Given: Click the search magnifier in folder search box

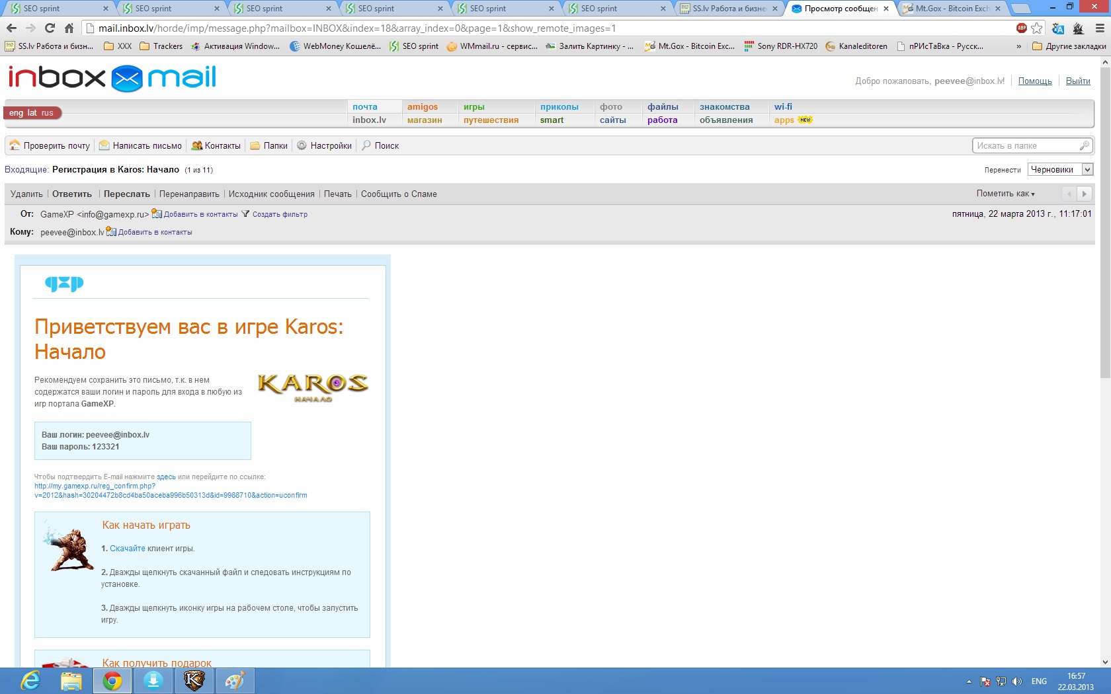Looking at the screenshot, I should tap(1084, 145).
